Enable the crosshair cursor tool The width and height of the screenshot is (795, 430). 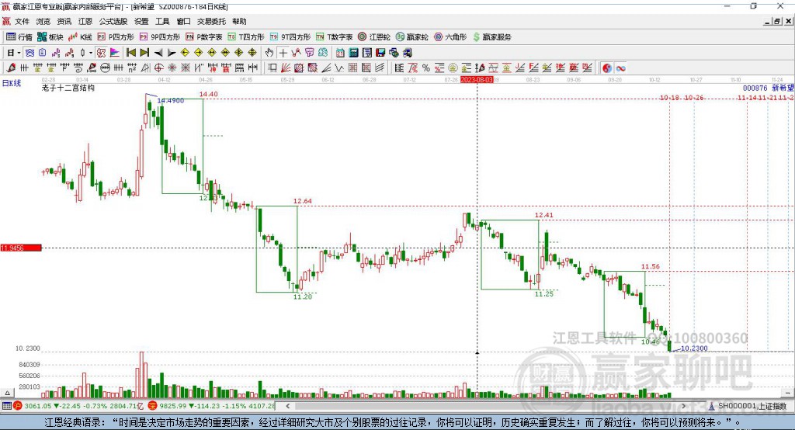coord(283,53)
